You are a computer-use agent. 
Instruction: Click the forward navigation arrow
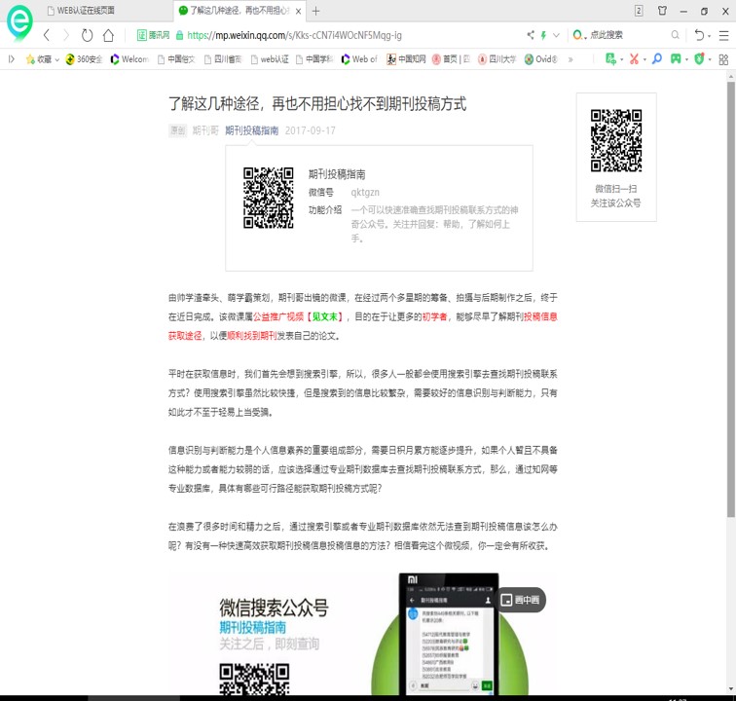66,35
